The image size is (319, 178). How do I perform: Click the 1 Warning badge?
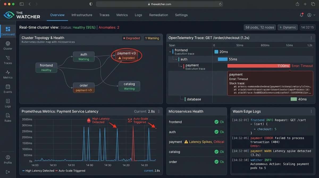[x=152, y=38]
